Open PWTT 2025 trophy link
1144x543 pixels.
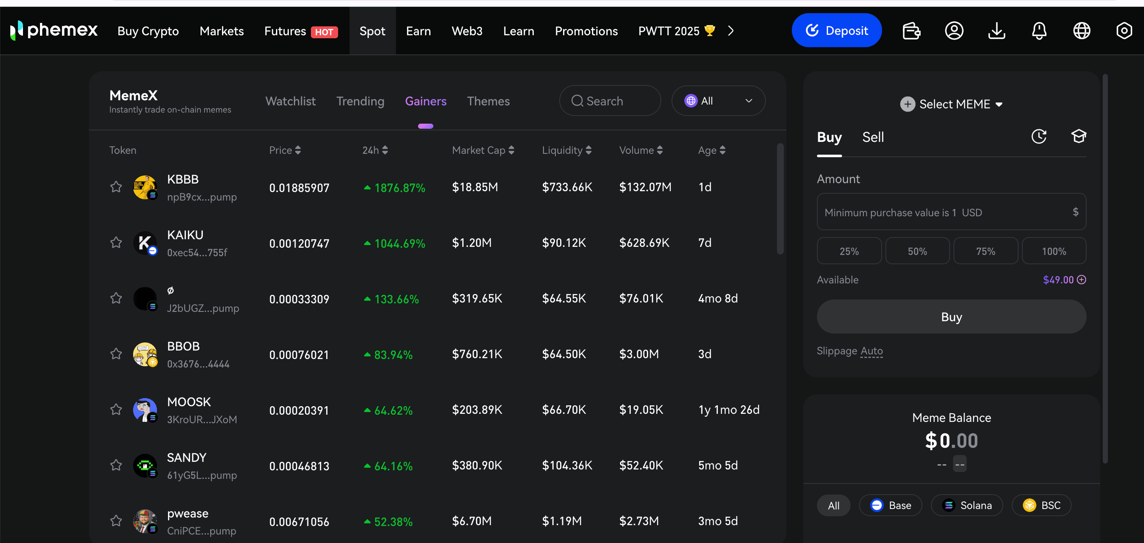[676, 31]
